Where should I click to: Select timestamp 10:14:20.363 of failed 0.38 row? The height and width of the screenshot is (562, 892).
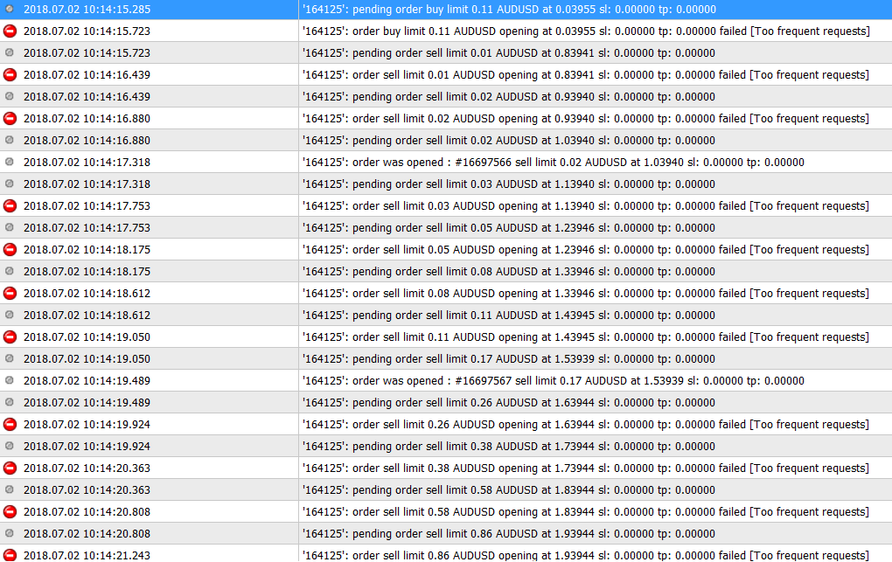click(x=87, y=468)
